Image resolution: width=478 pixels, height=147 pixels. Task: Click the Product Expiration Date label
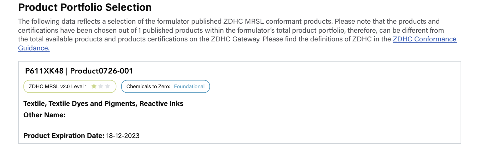64,136
